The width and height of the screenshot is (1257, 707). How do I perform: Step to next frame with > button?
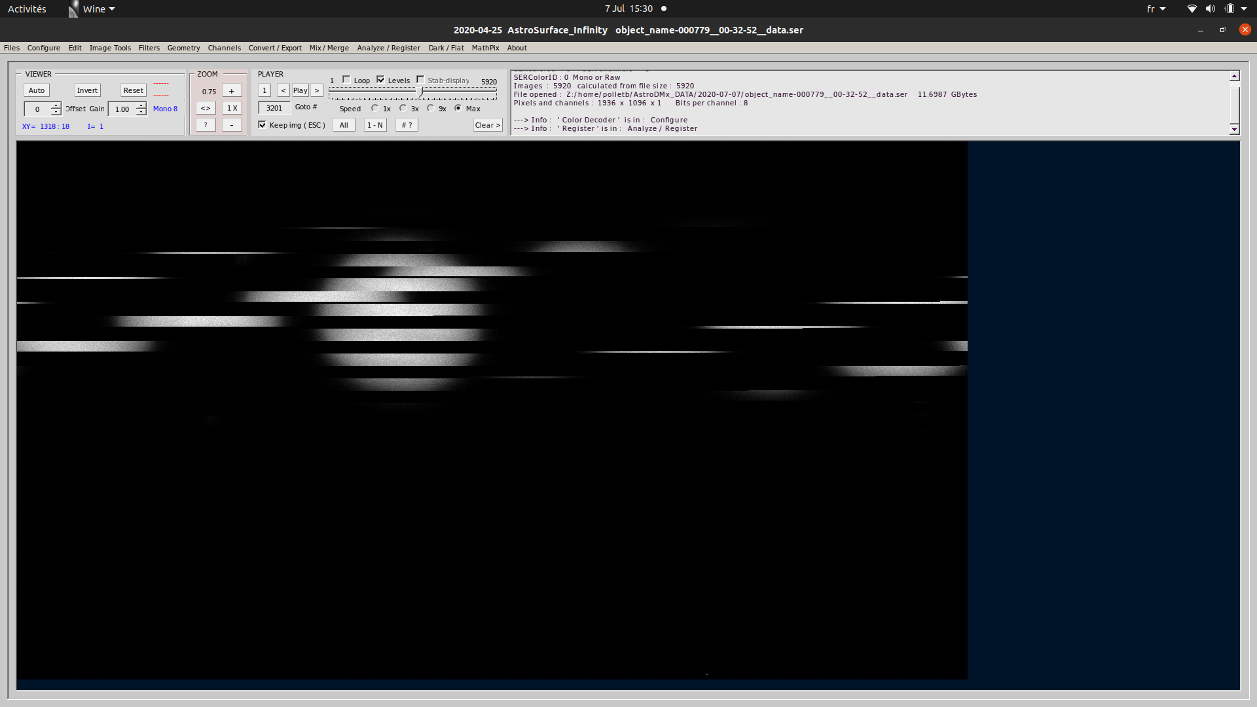point(317,90)
